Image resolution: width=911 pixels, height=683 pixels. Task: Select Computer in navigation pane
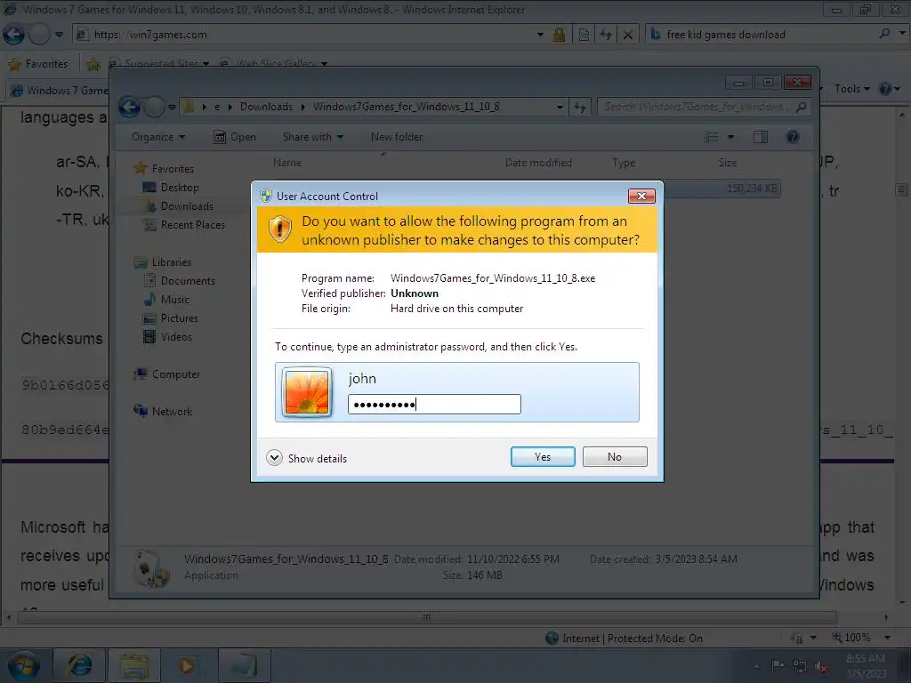(x=175, y=374)
